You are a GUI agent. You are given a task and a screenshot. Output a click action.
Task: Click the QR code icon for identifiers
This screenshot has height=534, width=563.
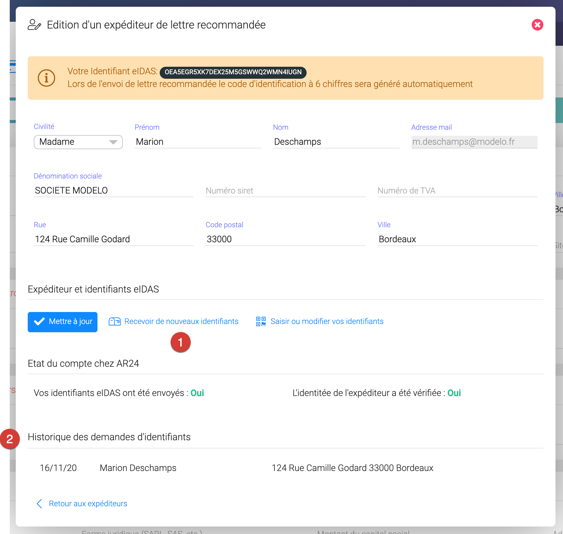[261, 321]
